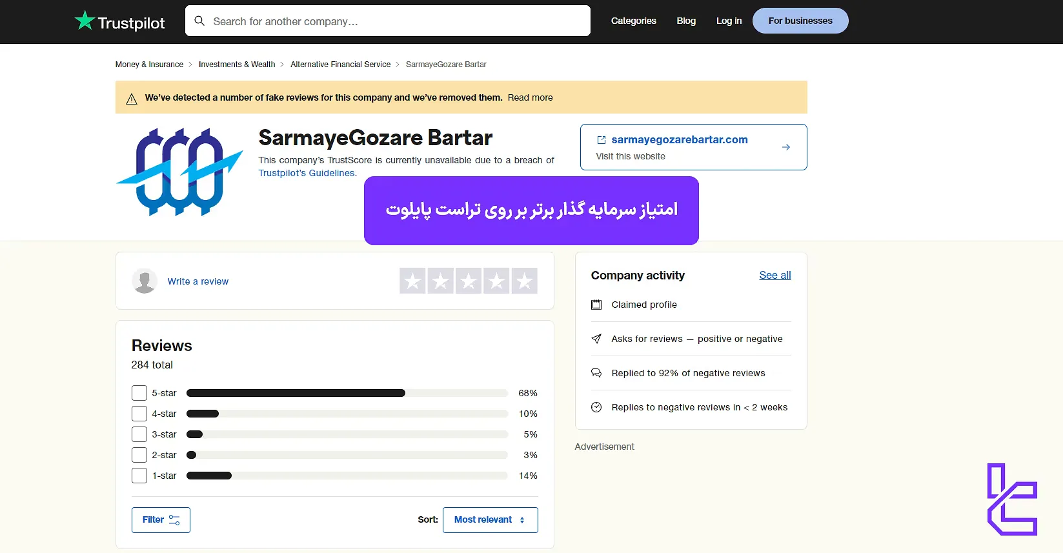Rate five stars in review widget
This screenshot has height=553, width=1063.
tap(525, 281)
